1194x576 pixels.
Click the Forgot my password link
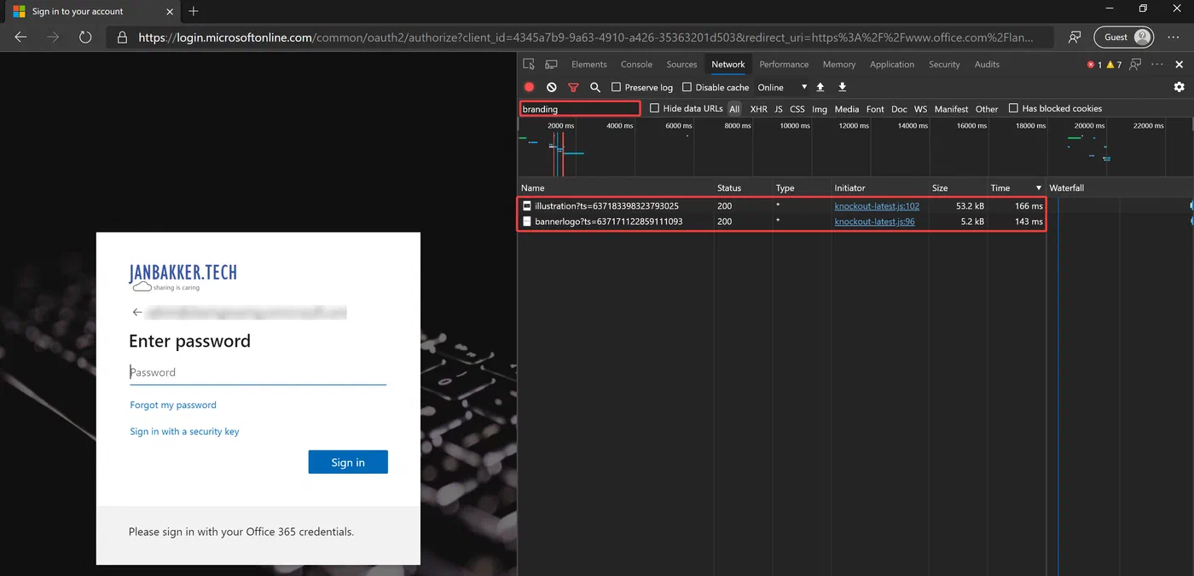pyautogui.click(x=173, y=405)
